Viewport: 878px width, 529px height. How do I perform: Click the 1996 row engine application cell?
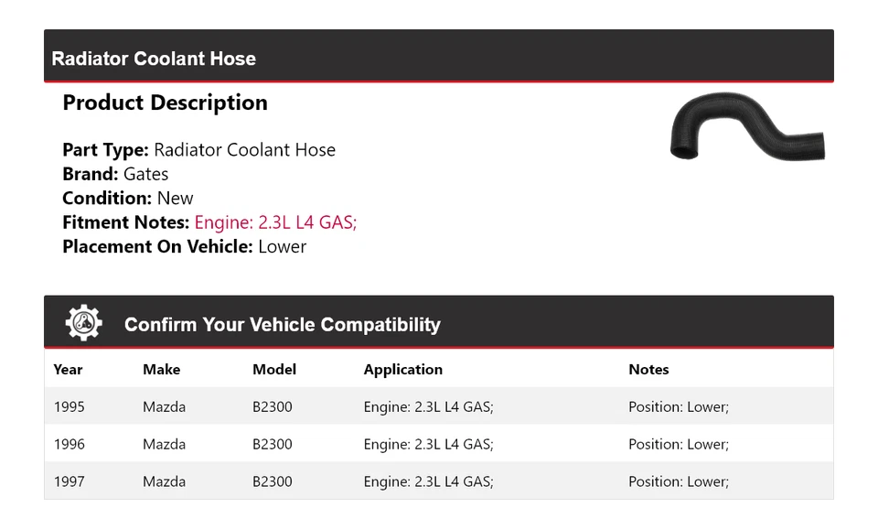(428, 444)
